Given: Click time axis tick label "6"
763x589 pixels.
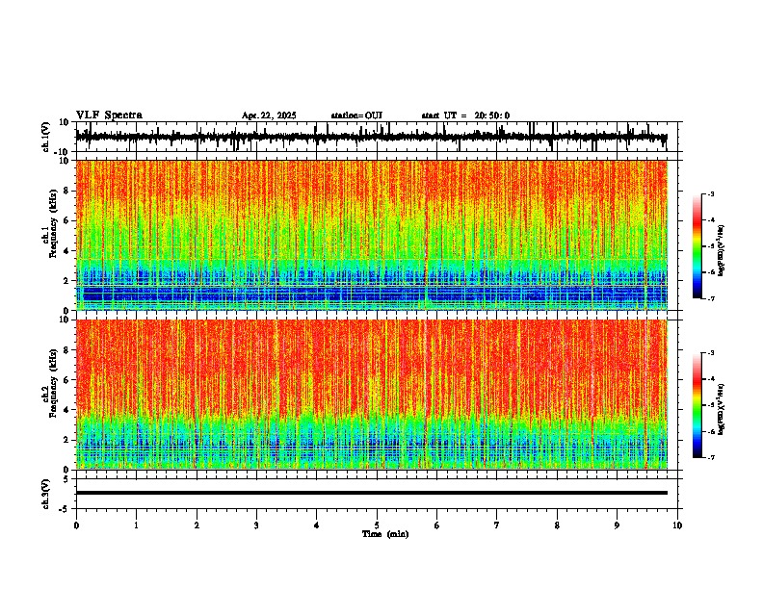Looking at the screenshot, I should coord(437,525).
